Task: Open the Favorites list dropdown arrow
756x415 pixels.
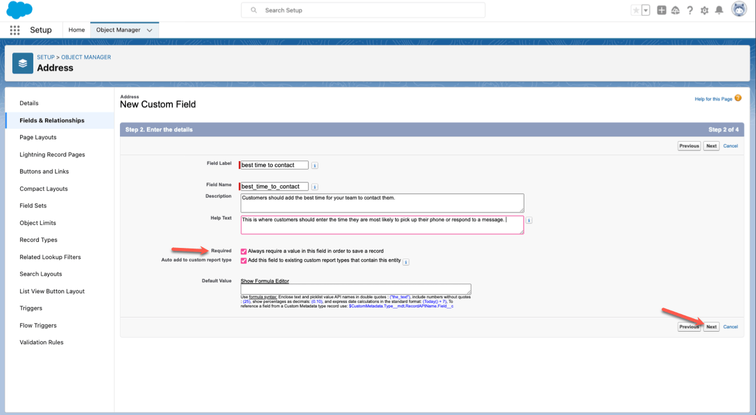Action: tap(646, 10)
